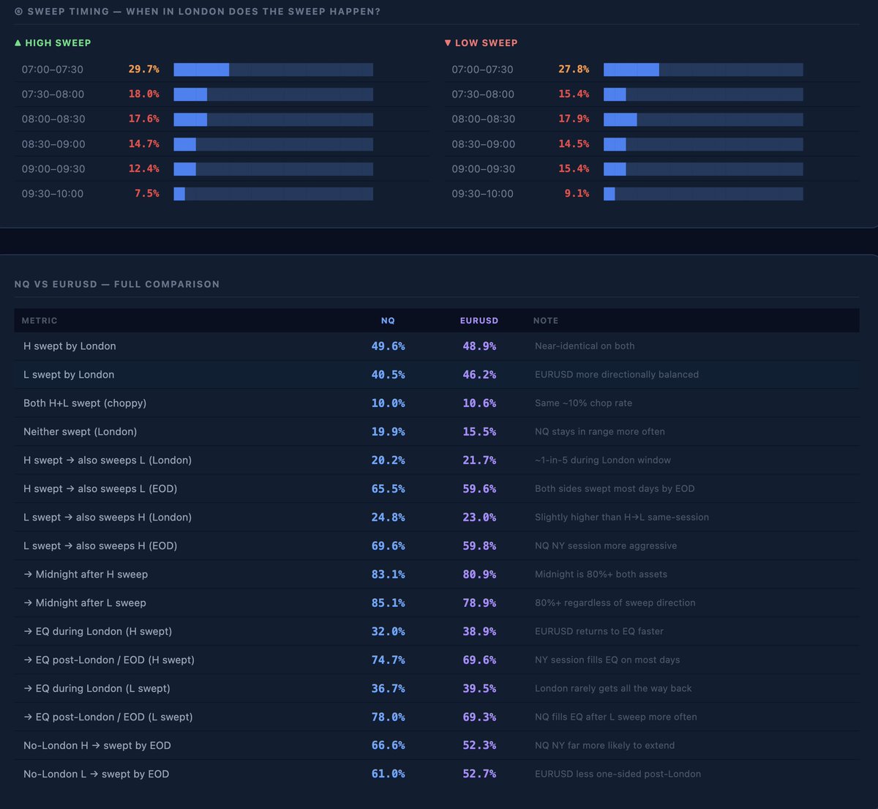Click 'H swept → also sweeps L (EOD)' label

coord(100,489)
